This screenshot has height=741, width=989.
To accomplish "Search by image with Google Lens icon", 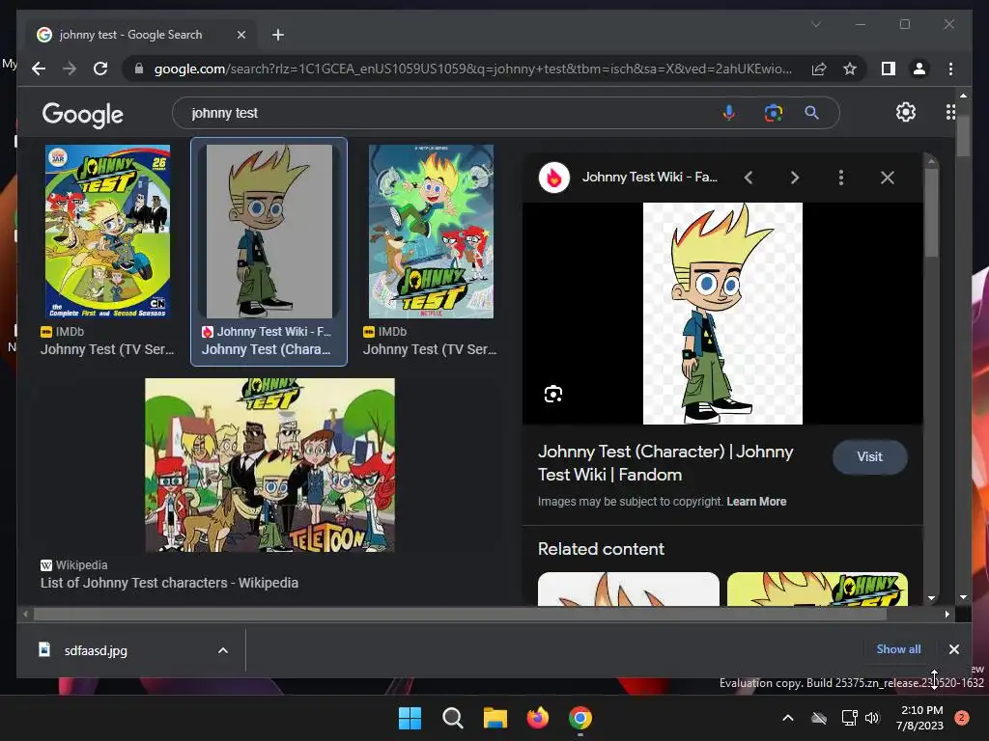I will point(774,113).
